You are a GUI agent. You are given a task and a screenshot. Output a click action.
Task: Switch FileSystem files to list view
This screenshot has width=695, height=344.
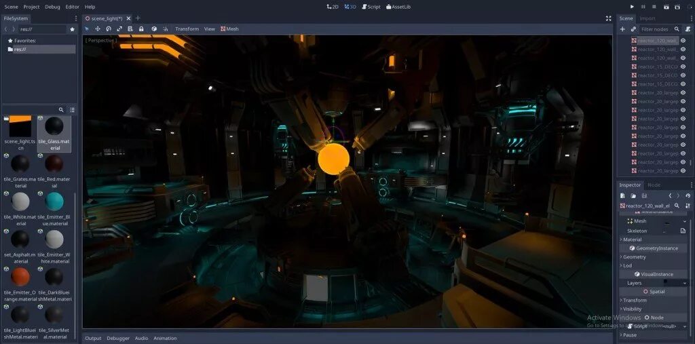tap(72, 110)
